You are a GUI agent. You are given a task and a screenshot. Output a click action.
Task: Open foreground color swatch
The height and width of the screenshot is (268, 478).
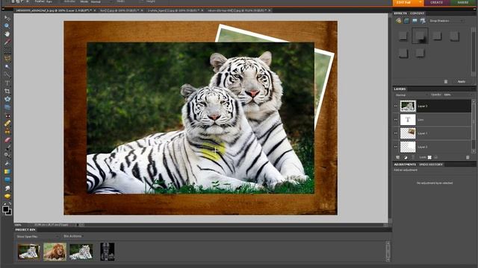coord(5,209)
